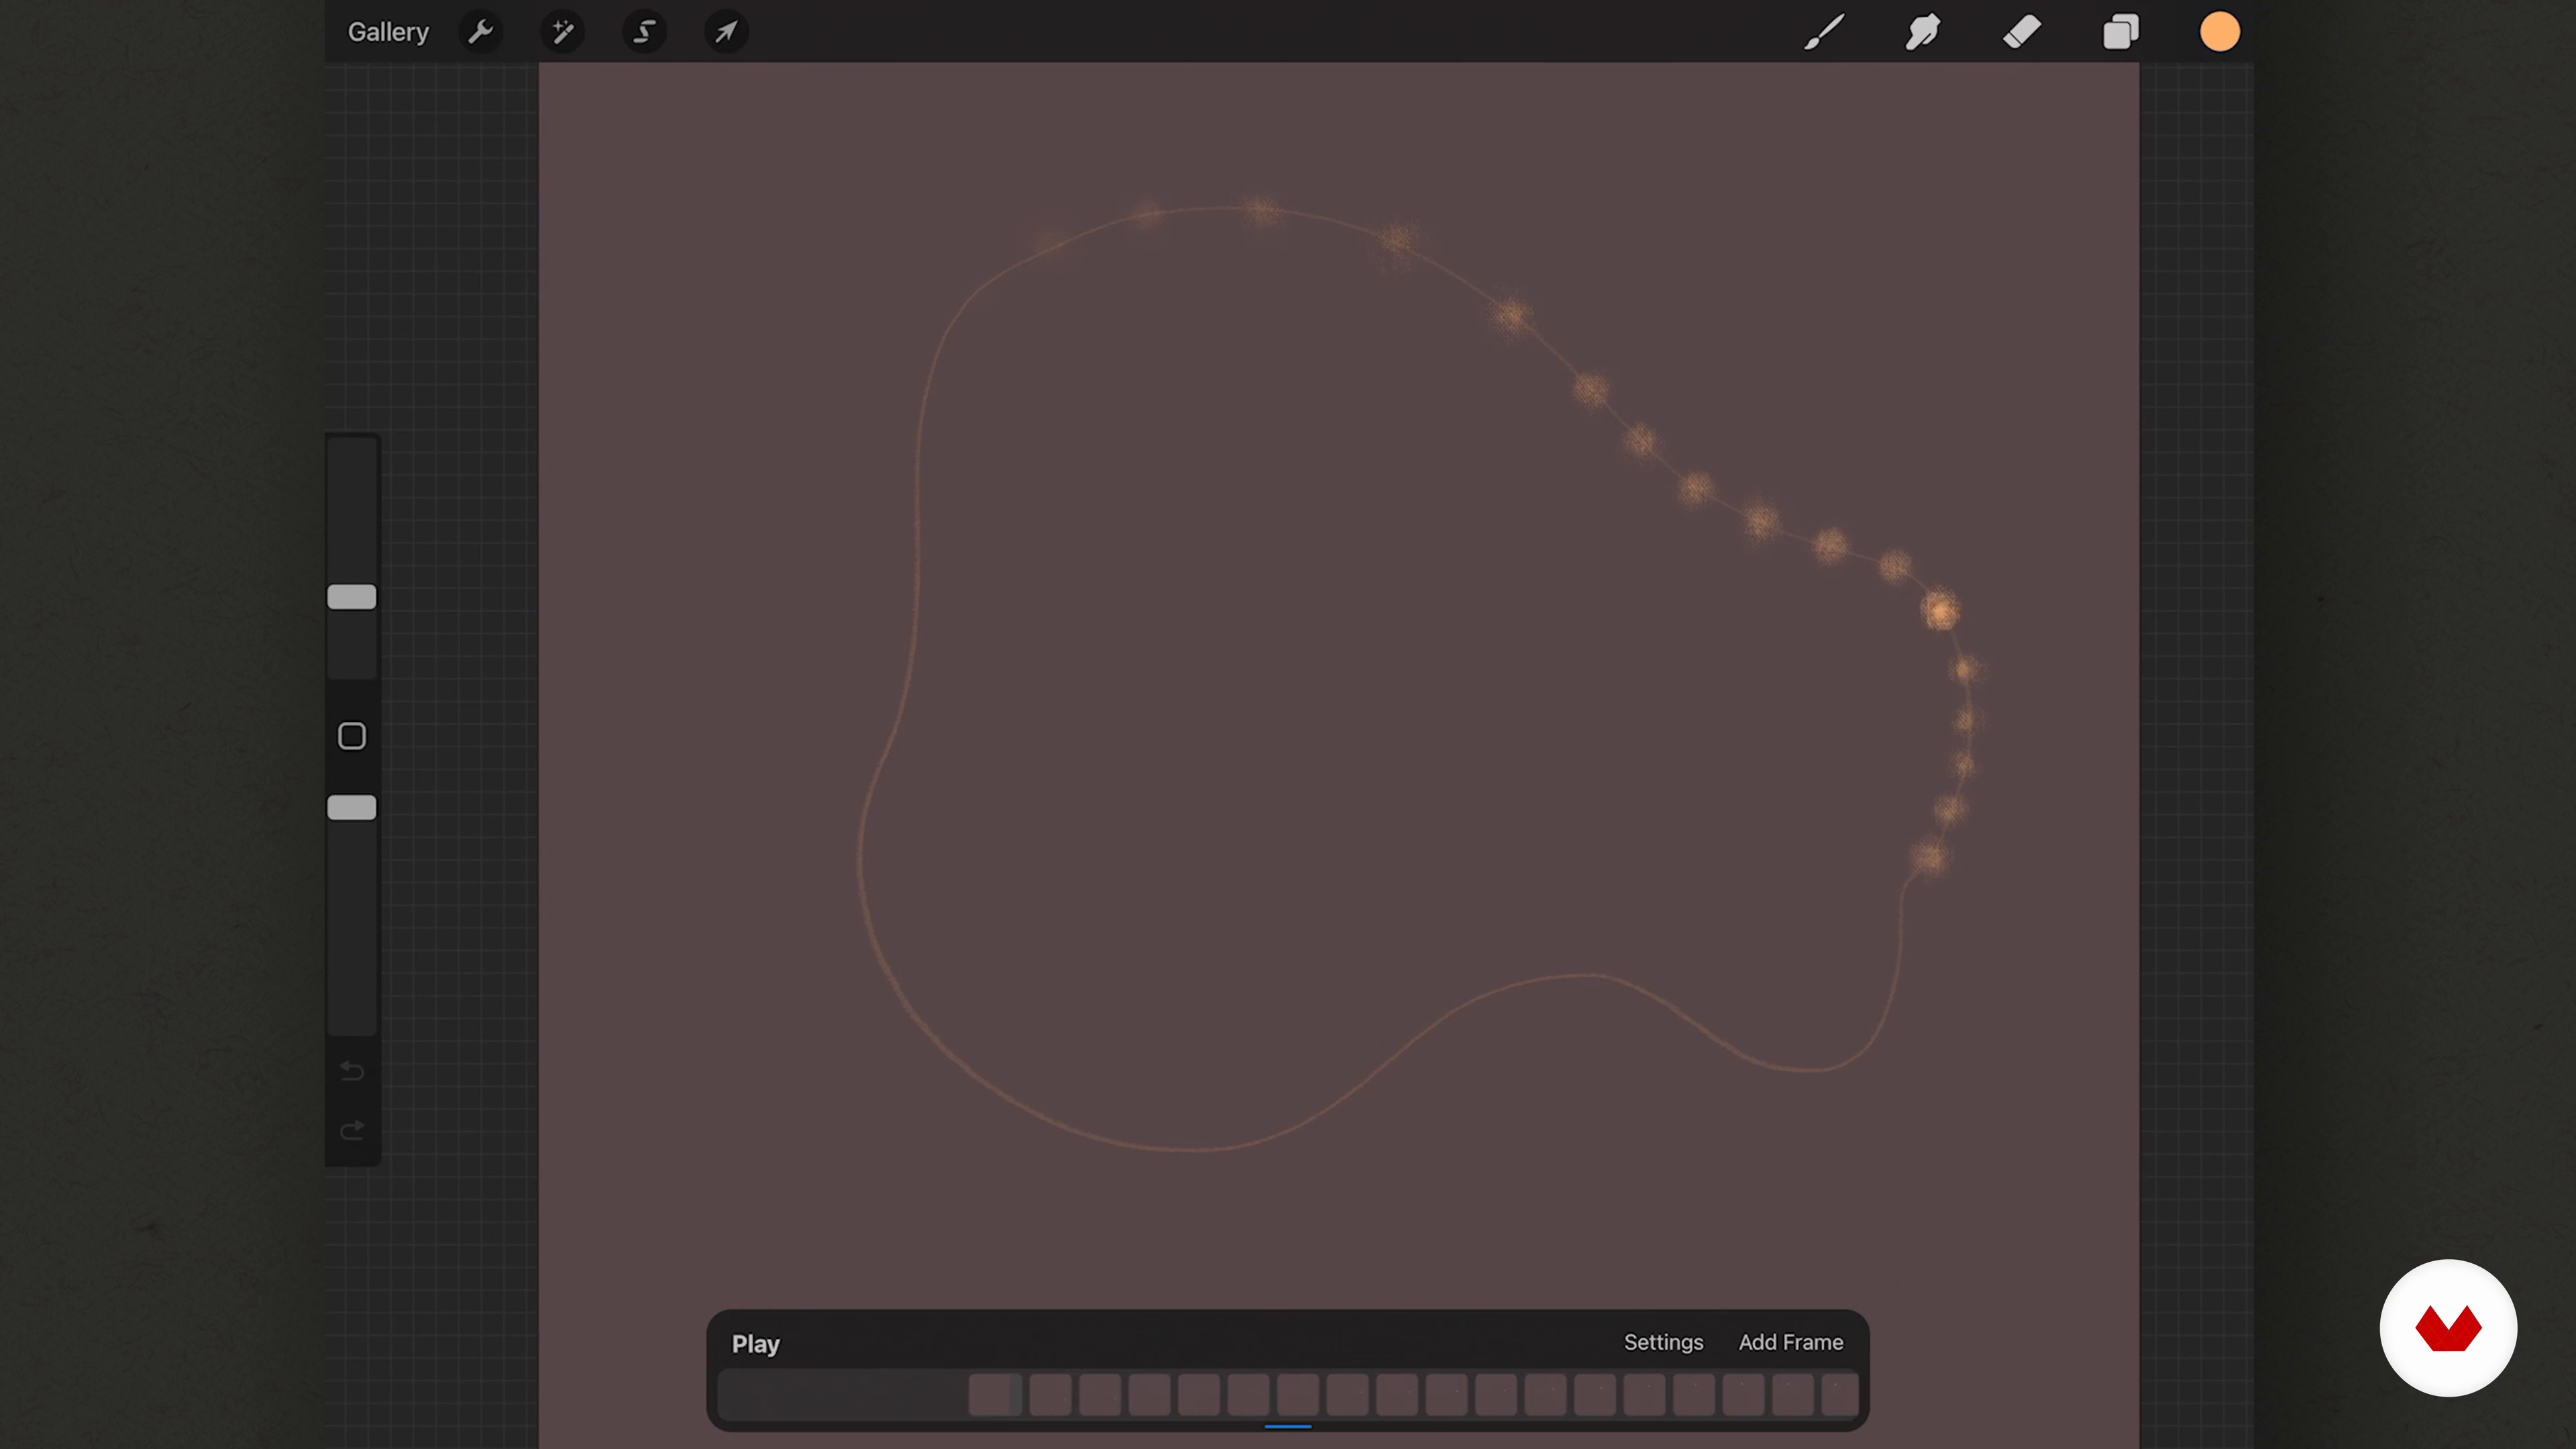Open the orange active color picker
2576x1449 pixels.
(2220, 32)
